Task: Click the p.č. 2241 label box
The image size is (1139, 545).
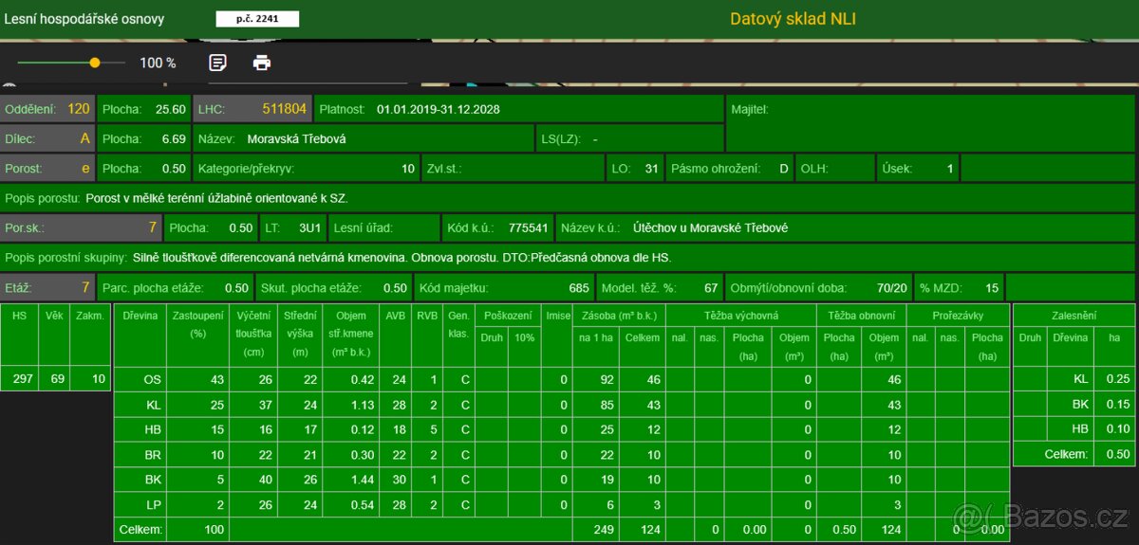Action: click(257, 19)
